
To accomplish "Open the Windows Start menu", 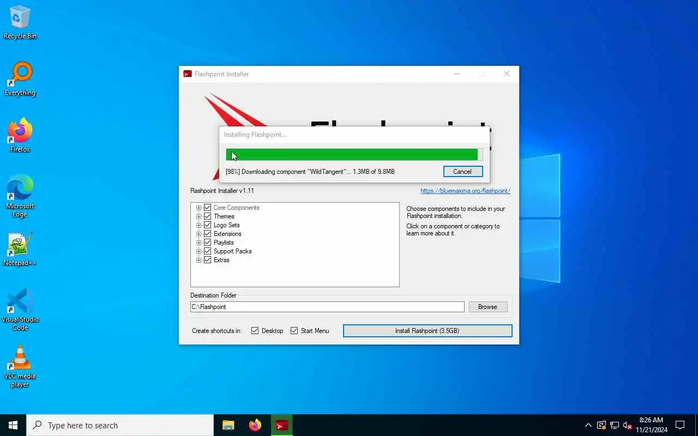I will click(13, 425).
